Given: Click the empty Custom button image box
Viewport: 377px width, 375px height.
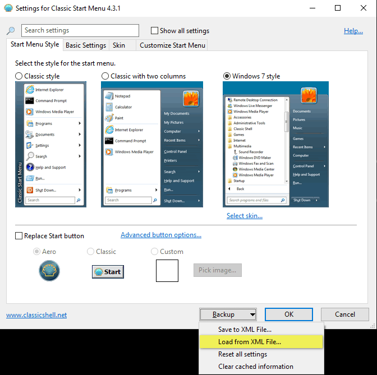Looking at the screenshot, I should (167, 271).
